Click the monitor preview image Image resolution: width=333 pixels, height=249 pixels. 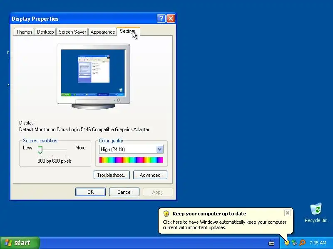coord(93,76)
